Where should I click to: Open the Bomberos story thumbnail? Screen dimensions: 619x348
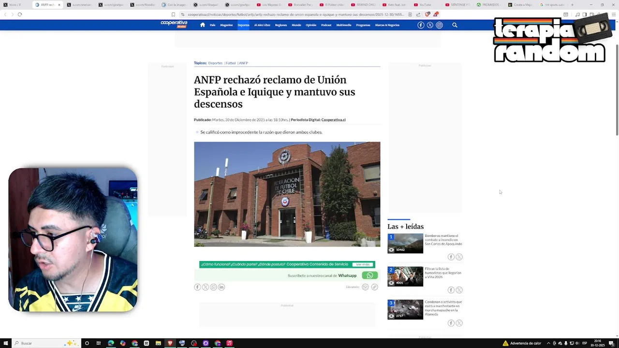click(x=405, y=243)
